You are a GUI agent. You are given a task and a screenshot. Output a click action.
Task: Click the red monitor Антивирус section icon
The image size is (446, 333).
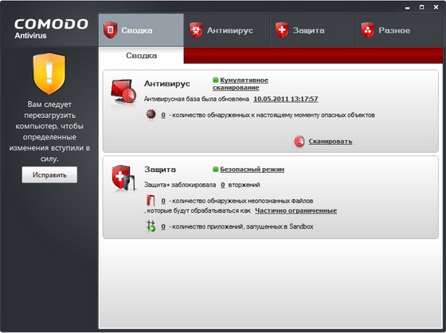tap(123, 92)
